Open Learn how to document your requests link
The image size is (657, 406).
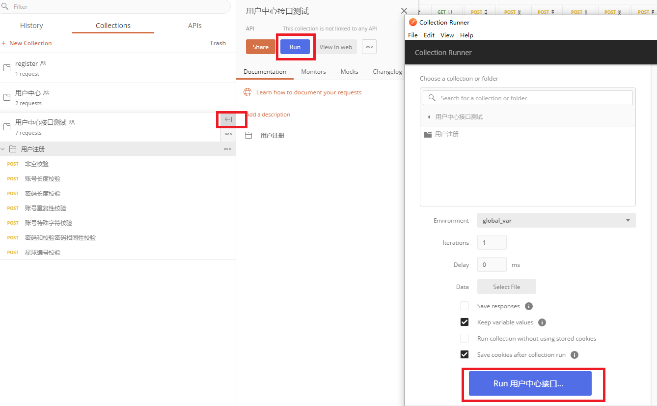point(309,92)
